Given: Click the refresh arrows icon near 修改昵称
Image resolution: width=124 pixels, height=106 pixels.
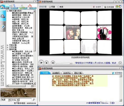Looking at the screenshot, I should point(113,73).
